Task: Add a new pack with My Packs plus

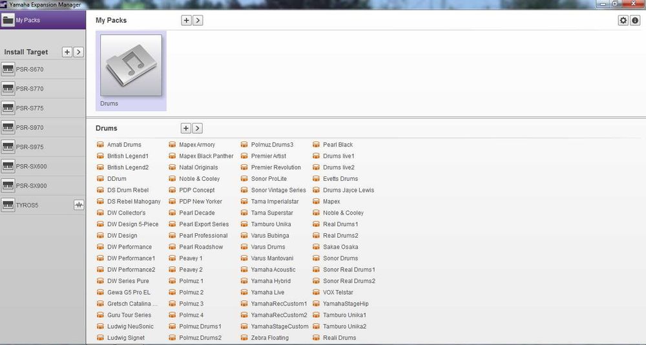Action: 186,20
